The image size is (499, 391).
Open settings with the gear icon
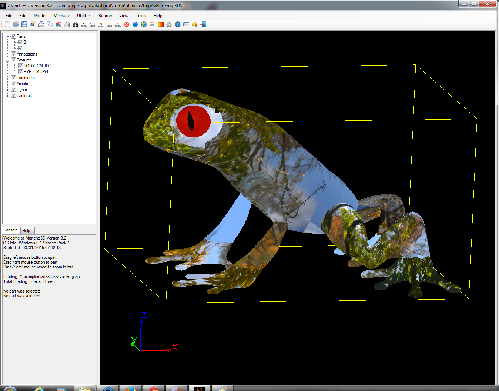[x=169, y=24]
